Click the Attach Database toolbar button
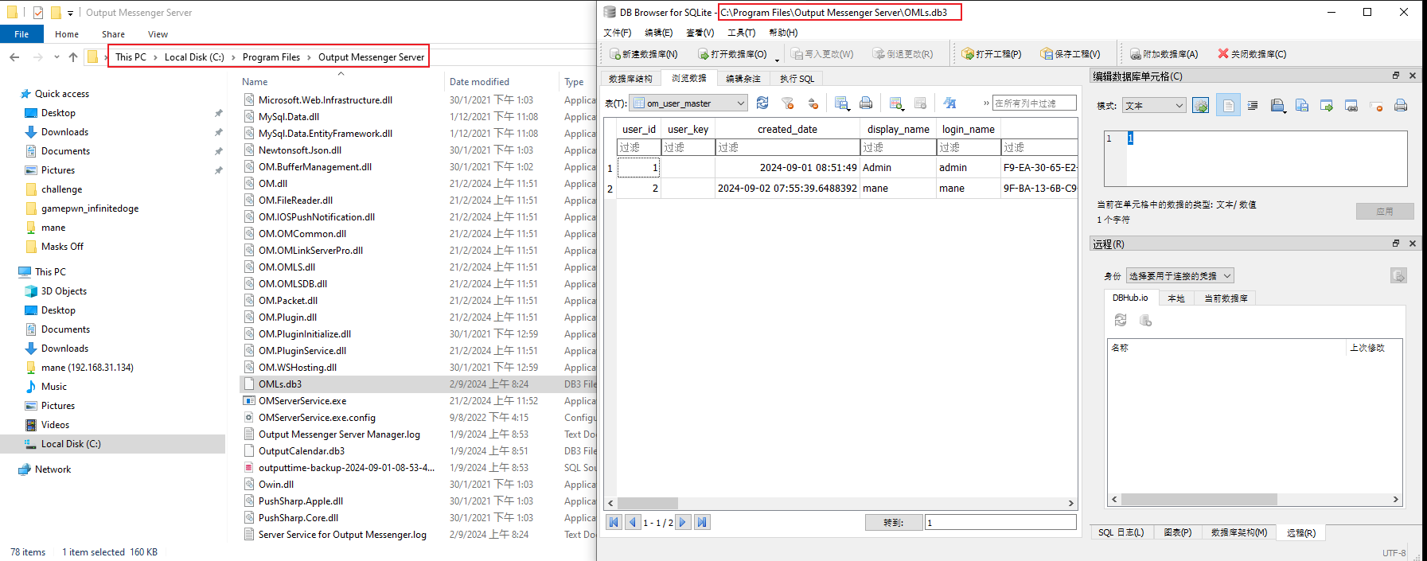The height and width of the screenshot is (561, 1427). 1164,54
